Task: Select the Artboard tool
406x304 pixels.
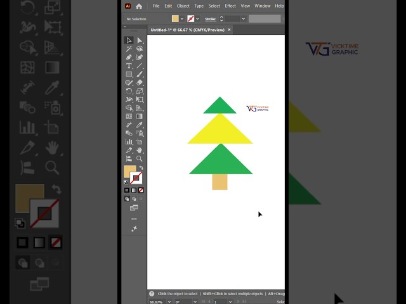Action: click(x=140, y=142)
